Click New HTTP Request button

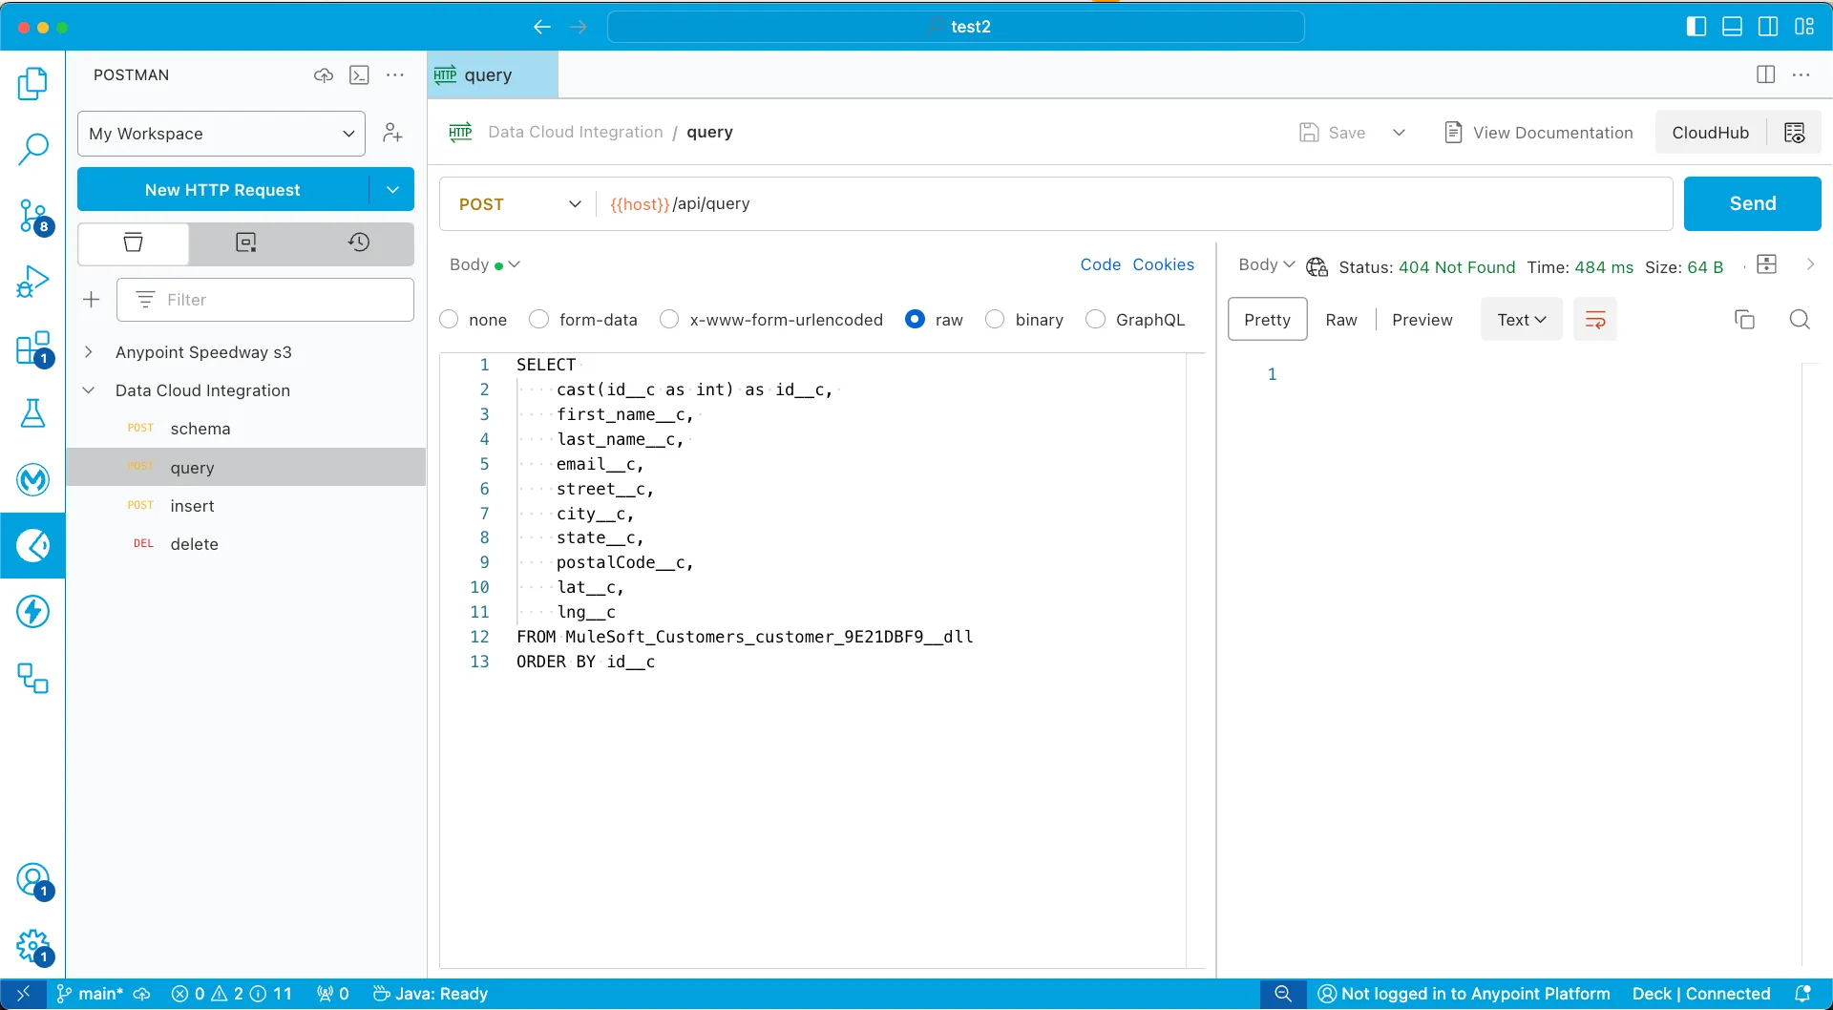[x=222, y=190]
